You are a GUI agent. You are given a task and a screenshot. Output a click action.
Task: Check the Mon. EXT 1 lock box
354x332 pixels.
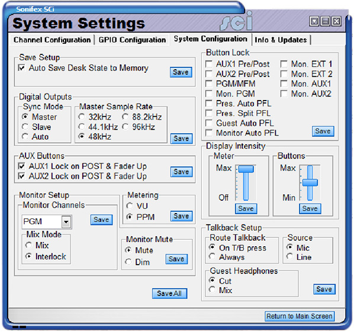click(284, 64)
